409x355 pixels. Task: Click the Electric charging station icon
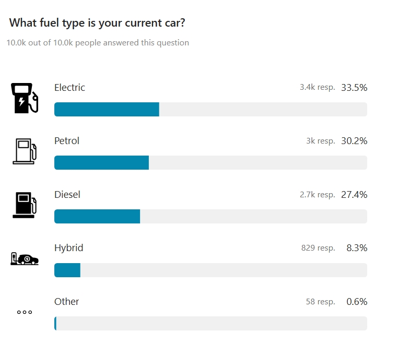pyautogui.click(x=25, y=98)
